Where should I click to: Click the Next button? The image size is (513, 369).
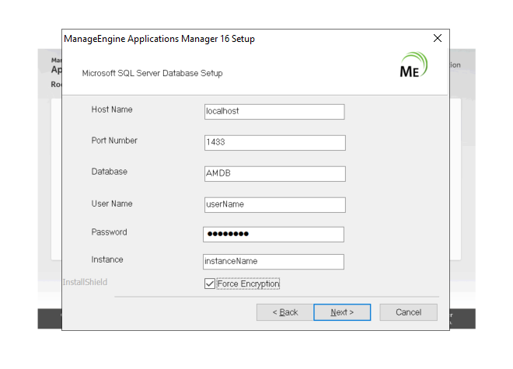[342, 312]
